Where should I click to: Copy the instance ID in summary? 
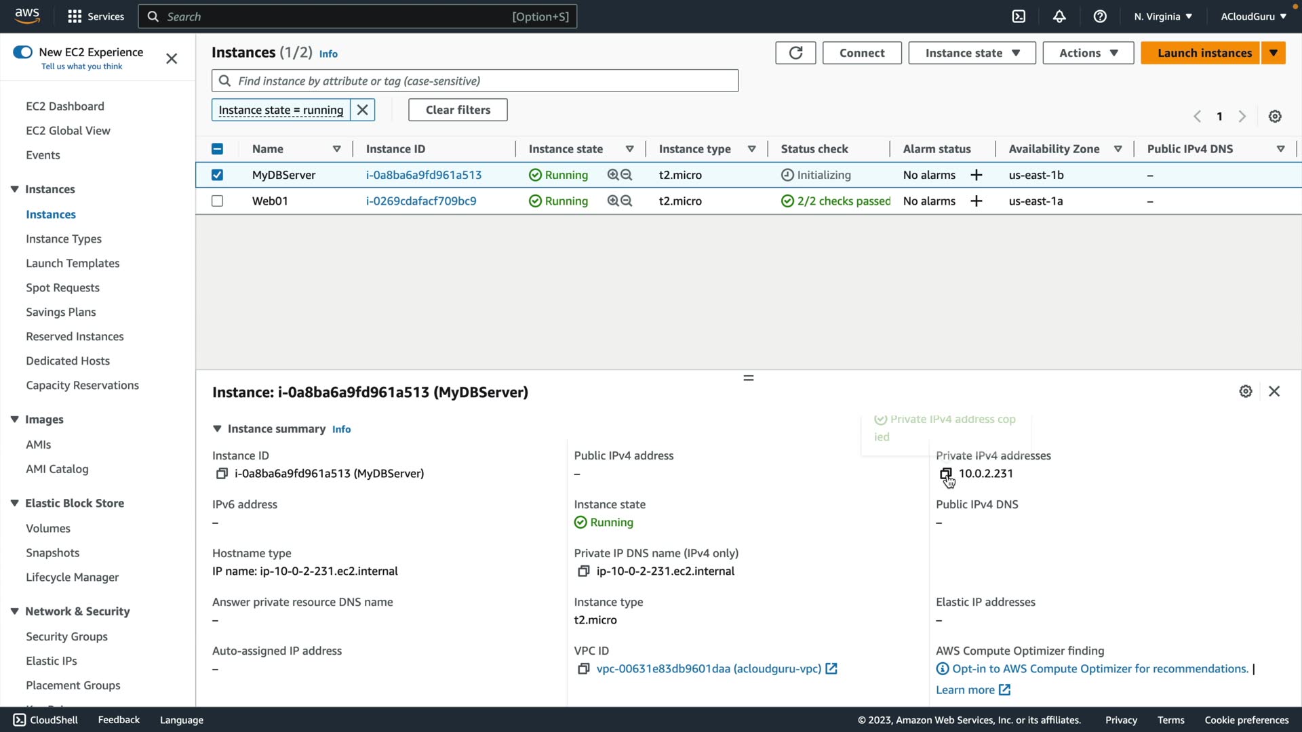click(222, 474)
